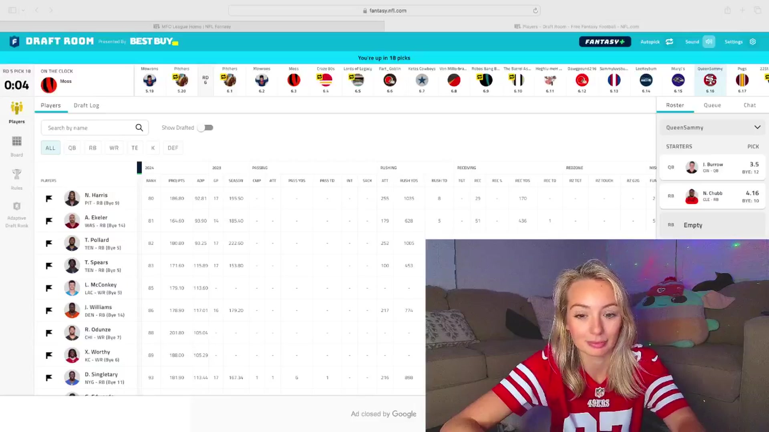Click the fantasy.nfl.com address bar

click(384, 10)
